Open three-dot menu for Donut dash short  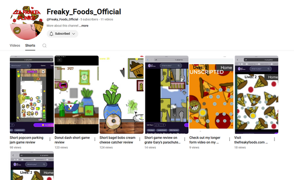tap(95, 139)
